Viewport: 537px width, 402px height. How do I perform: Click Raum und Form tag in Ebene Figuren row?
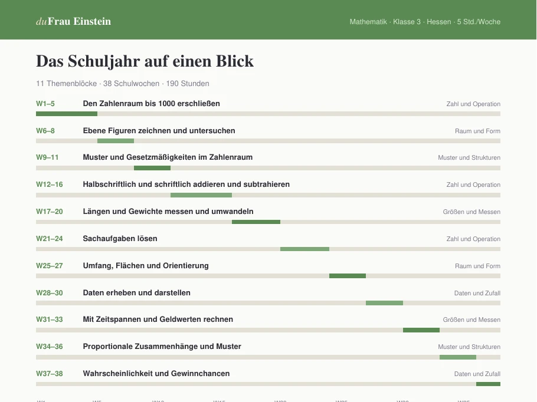[477, 131]
